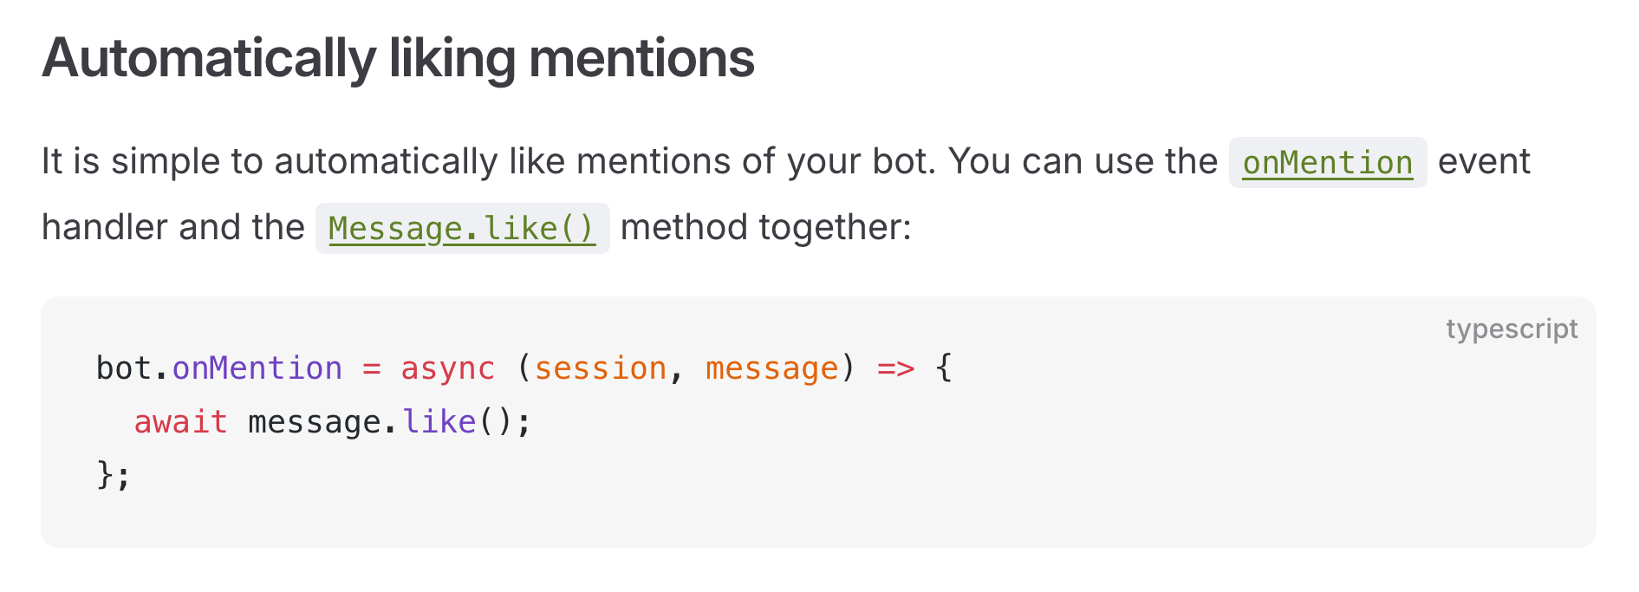This screenshot has width=1639, height=592.
Task: Click the "method together:" text
Action: [765, 227]
